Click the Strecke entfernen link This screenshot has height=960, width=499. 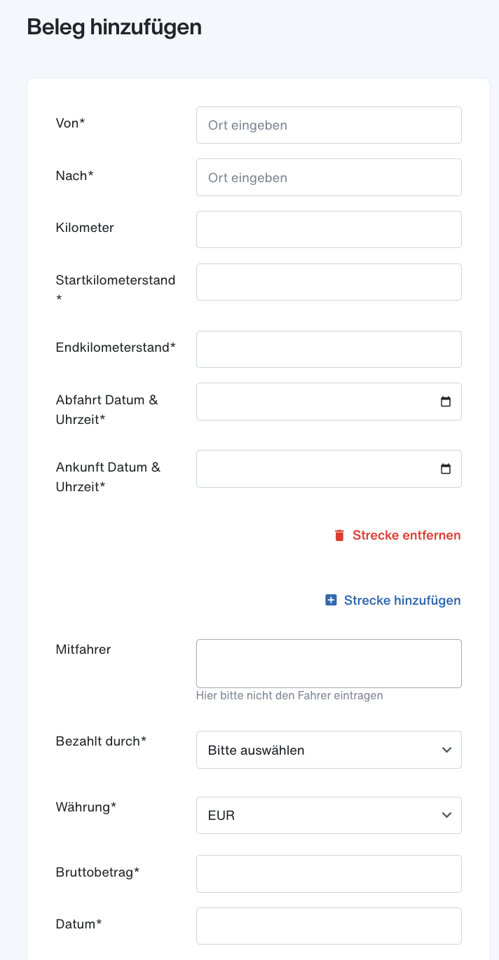click(x=398, y=535)
